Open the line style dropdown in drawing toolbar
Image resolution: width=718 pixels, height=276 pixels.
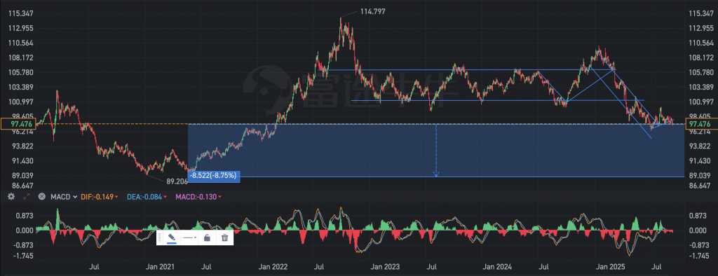(x=189, y=237)
